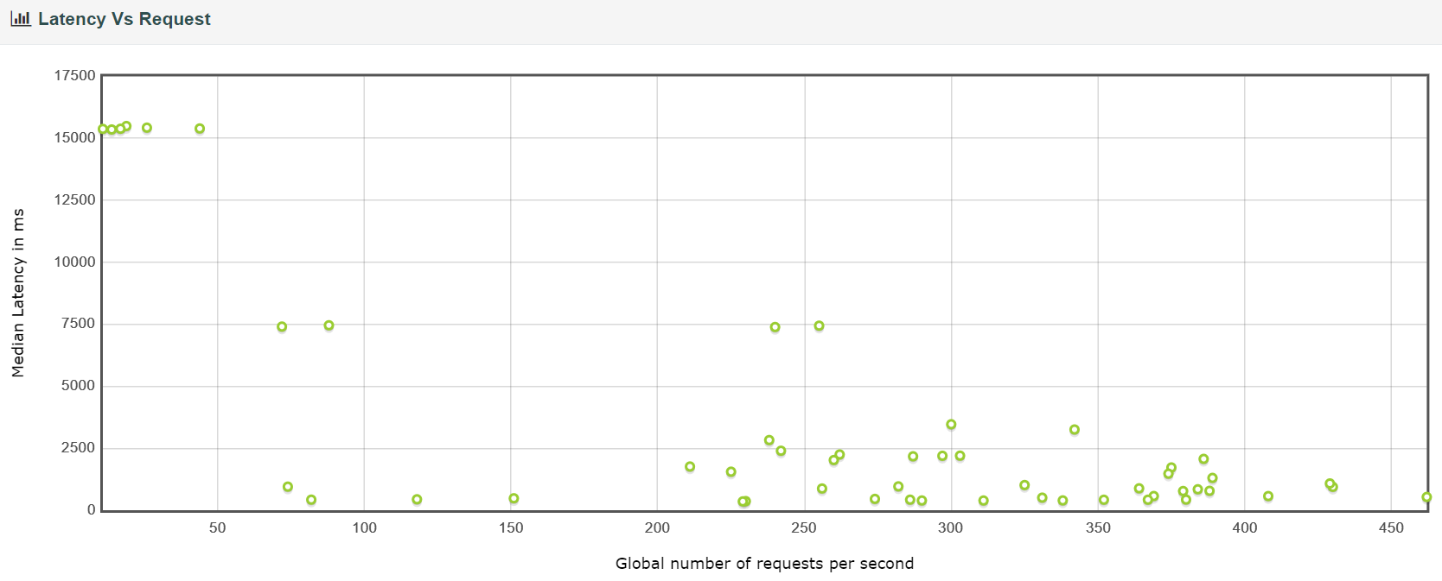This screenshot has height=581, width=1442.
Task: Select the rightmost data point on the chart
Action: click(1426, 497)
